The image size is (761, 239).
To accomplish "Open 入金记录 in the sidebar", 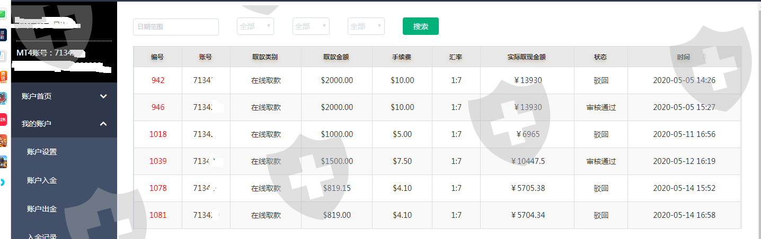I will coord(42,236).
